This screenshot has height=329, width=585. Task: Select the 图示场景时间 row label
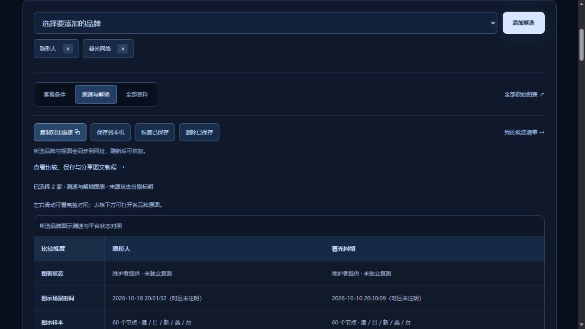tap(69, 299)
